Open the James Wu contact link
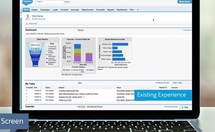 pyautogui.click(x=121, y=97)
